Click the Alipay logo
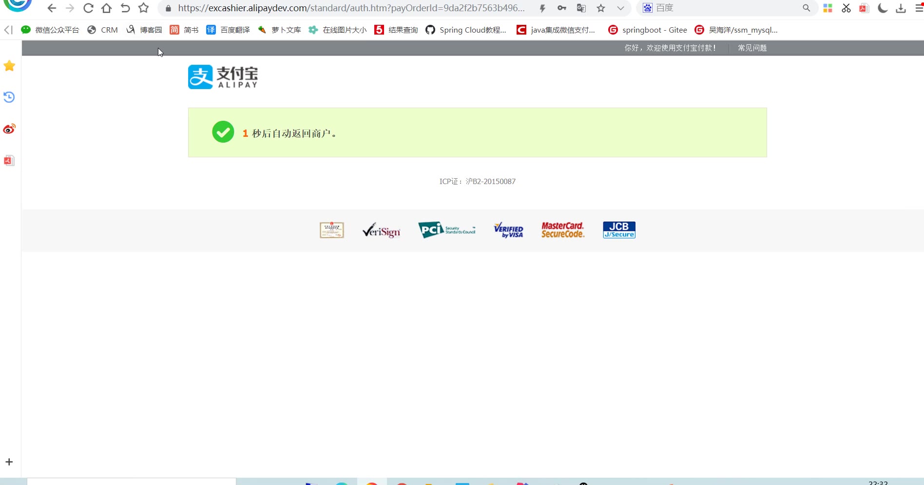This screenshot has width=924, height=485. (x=223, y=77)
